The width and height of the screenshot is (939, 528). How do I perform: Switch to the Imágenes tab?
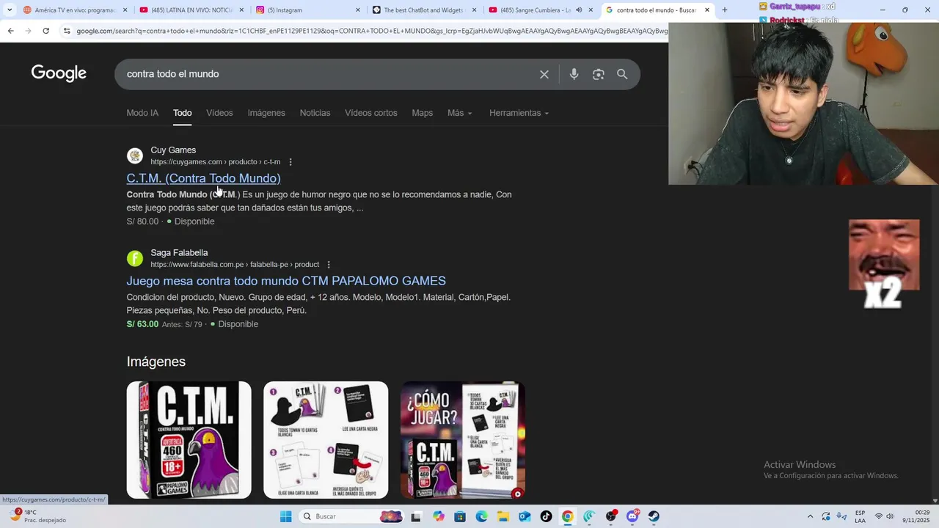266,113
